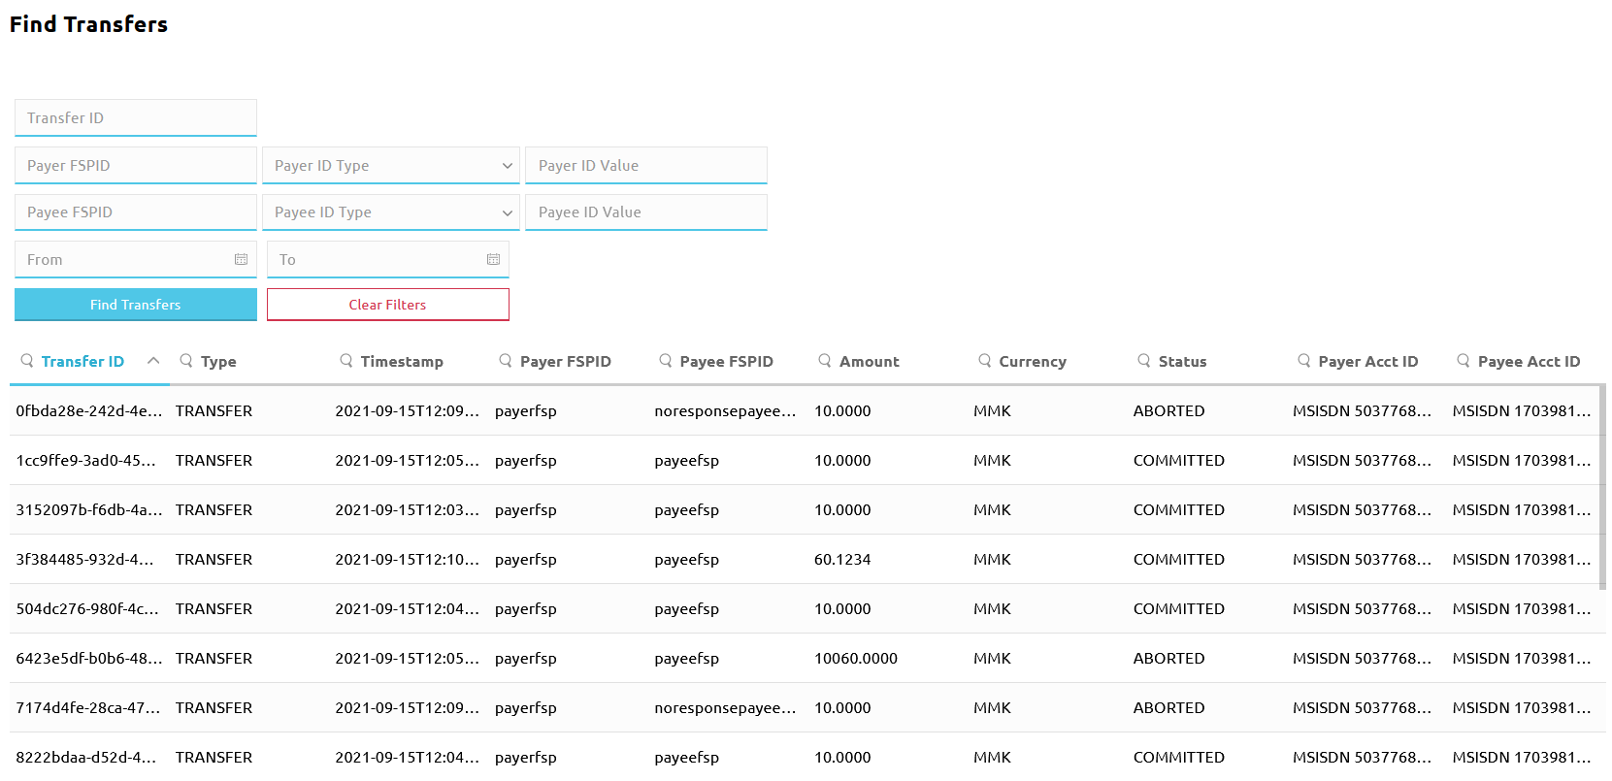Toggle the Transfer ID sort arrow

[153, 361]
